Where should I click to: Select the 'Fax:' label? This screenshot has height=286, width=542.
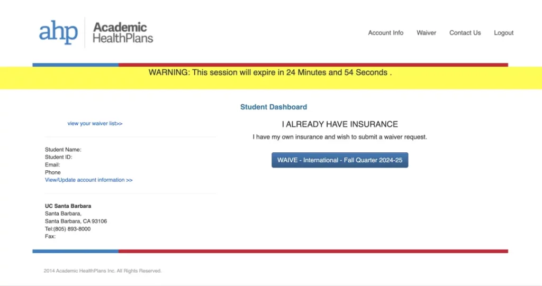coord(50,237)
